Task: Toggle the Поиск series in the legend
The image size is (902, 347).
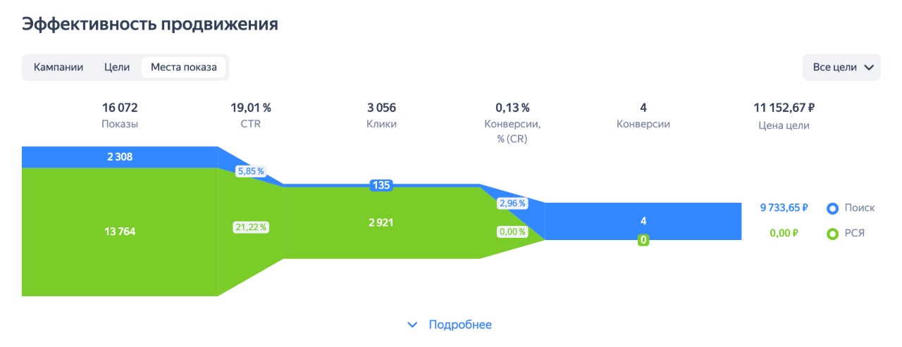Action: [851, 208]
